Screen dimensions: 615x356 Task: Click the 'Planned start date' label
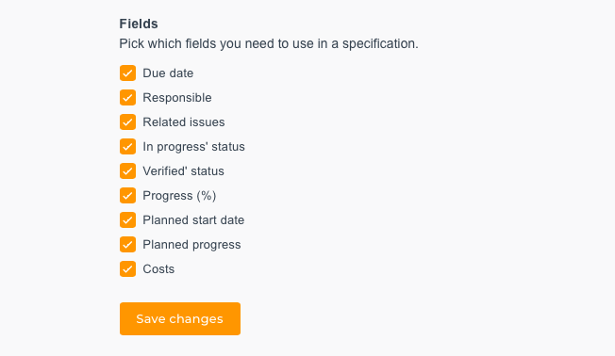point(193,220)
